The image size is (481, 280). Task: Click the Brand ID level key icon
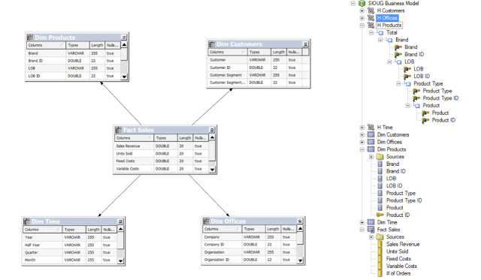click(x=398, y=55)
